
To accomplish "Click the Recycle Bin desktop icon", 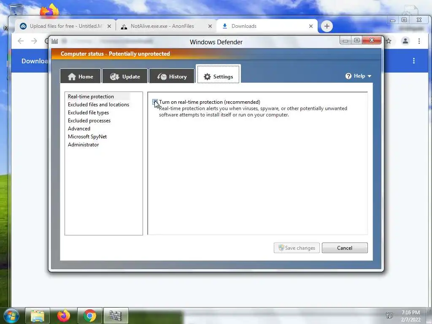I will click(x=16, y=9).
